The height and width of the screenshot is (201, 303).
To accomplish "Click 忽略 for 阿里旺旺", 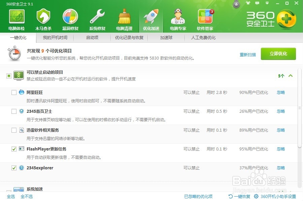I will (x=281, y=92).
